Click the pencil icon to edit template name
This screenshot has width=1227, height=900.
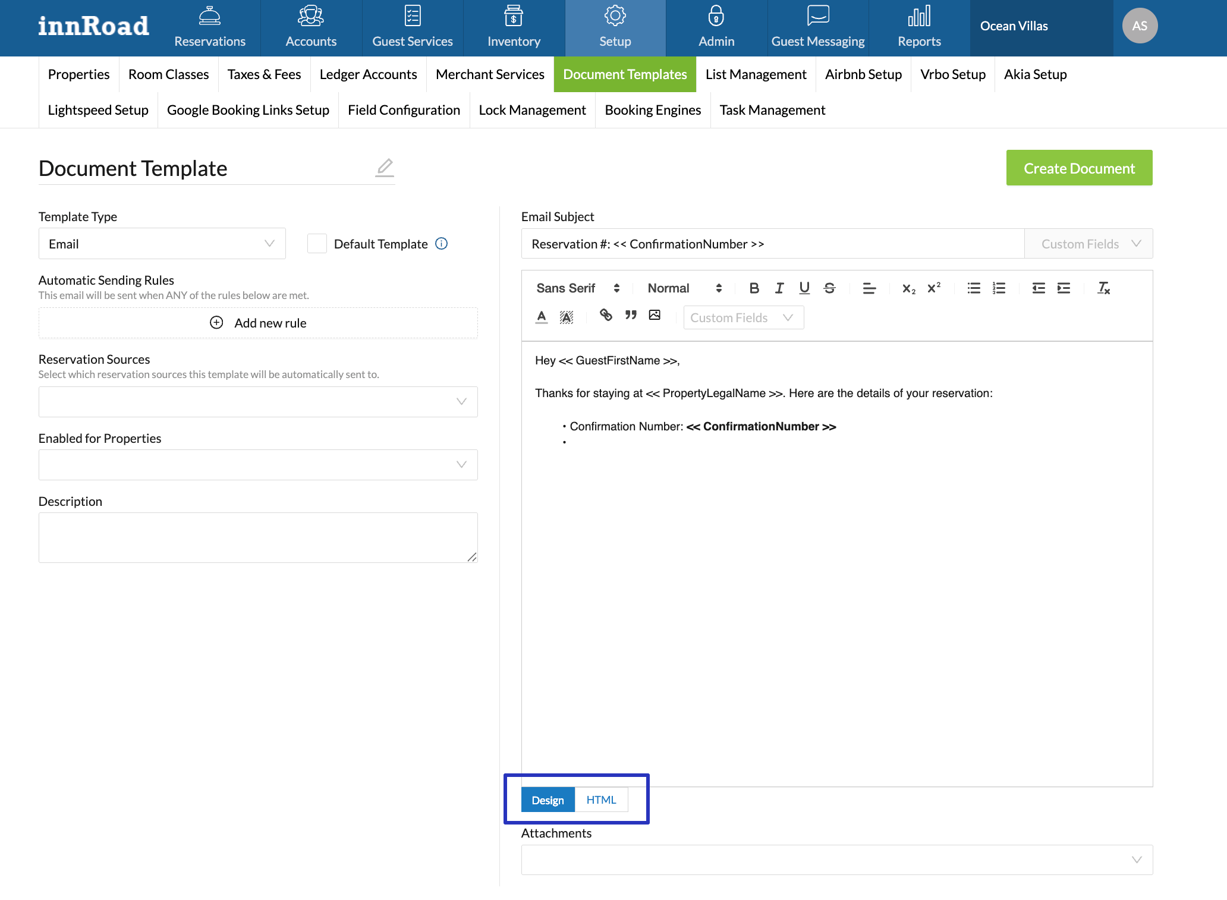pos(385,168)
